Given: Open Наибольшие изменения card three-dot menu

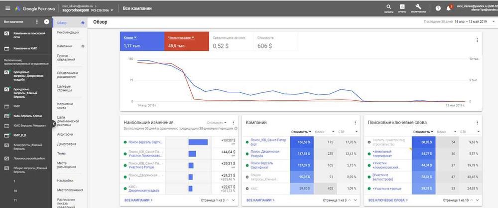Looking at the screenshot, I should pyautogui.click(x=233, y=122).
